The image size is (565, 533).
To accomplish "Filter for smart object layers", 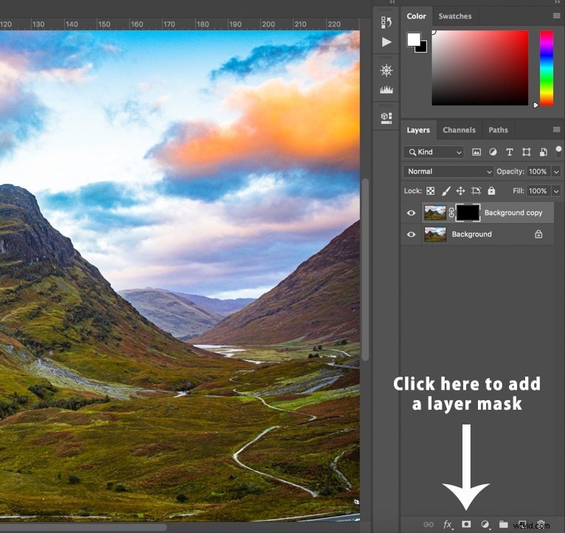I will tap(543, 152).
